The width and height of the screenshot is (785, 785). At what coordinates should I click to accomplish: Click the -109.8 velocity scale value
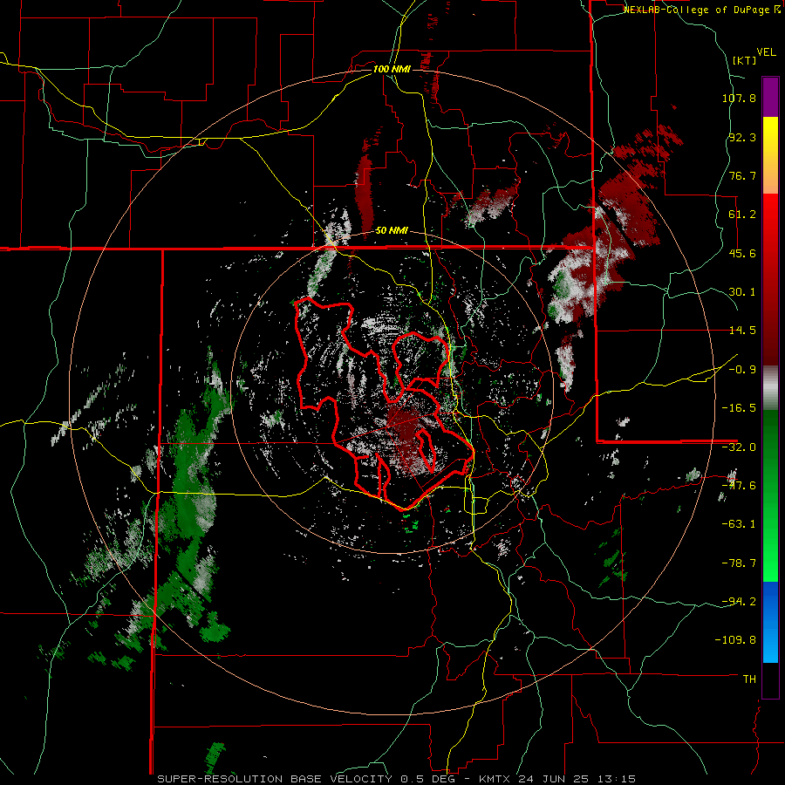click(x=736, y=640)
